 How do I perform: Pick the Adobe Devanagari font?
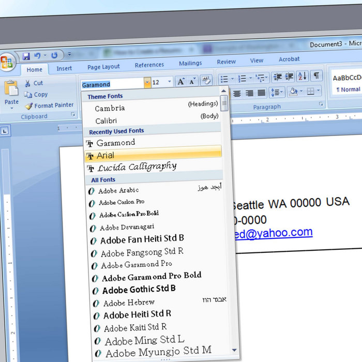click(157, 227)
